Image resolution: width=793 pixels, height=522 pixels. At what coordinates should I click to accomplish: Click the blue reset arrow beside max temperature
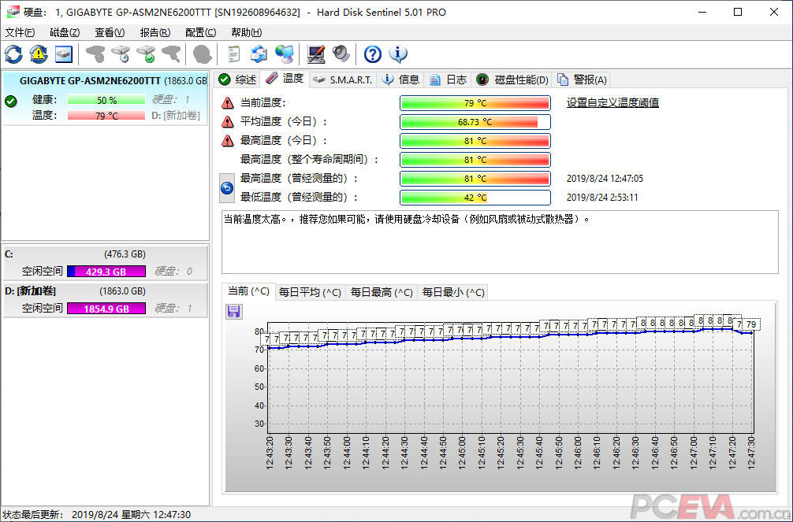(x=227, y=188)
